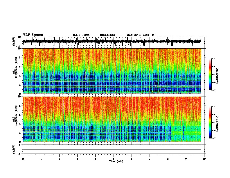This screenshot has height=178, width=230.
Task: Click the "-3" label on the ch.2 colorbar
Action: click(214, 107)
